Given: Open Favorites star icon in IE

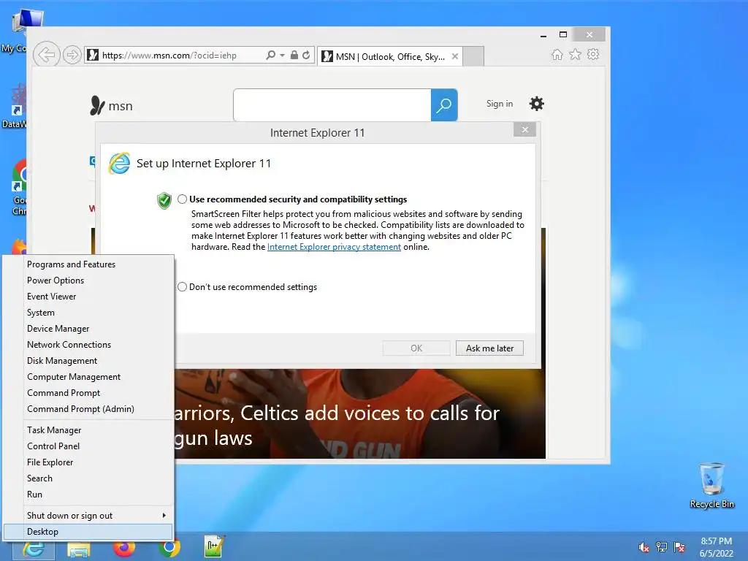Looking at the screenshot, I should tap(576, 54).
